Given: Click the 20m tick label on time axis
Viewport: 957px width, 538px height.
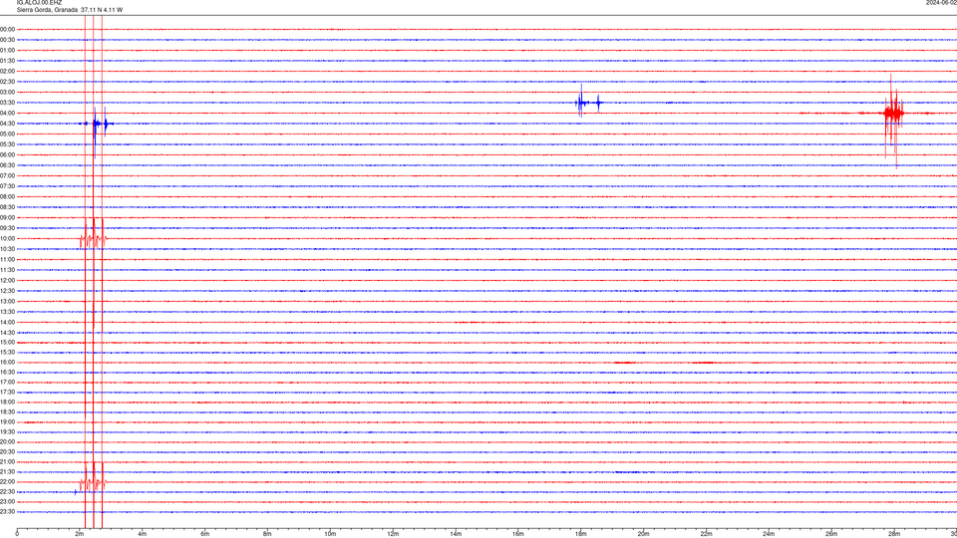Looking at the screenshot, I should 644,534.
